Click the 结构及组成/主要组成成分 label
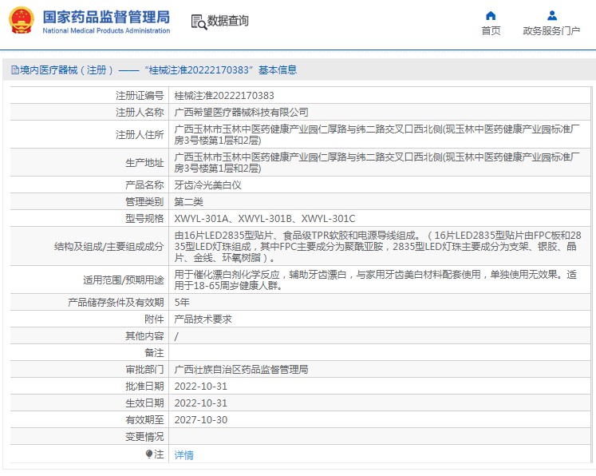This screenshot has height=476, width=596. pos(109,247)
